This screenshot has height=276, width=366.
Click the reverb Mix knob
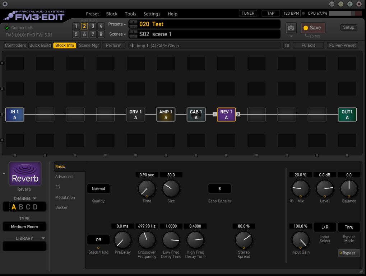300,188
